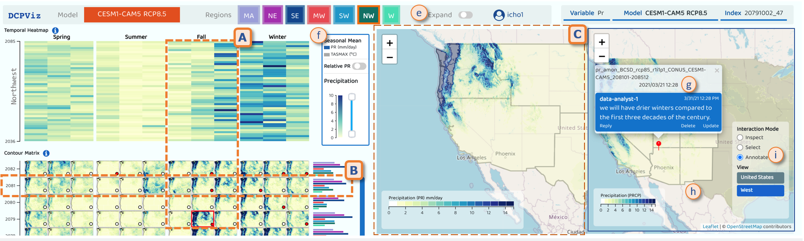804x241 pixels.
Task: Click the lower precipitation range slider handle
Action: coord(352,134)
